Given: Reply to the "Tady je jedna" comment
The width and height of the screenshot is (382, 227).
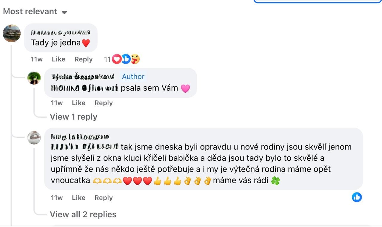Looking at the screenshot, I should [x=83, y=59].
